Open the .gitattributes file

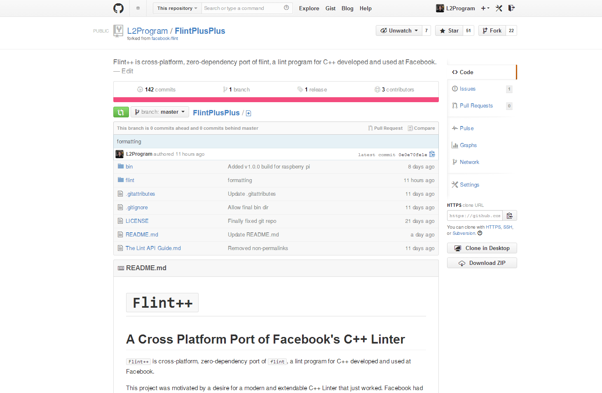(x=140, y=194)
